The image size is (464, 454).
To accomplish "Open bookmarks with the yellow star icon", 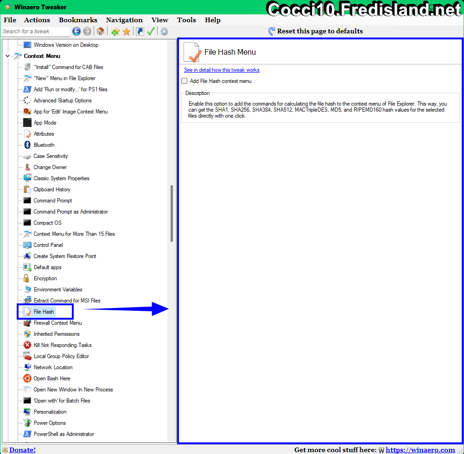I will [127, 32].
